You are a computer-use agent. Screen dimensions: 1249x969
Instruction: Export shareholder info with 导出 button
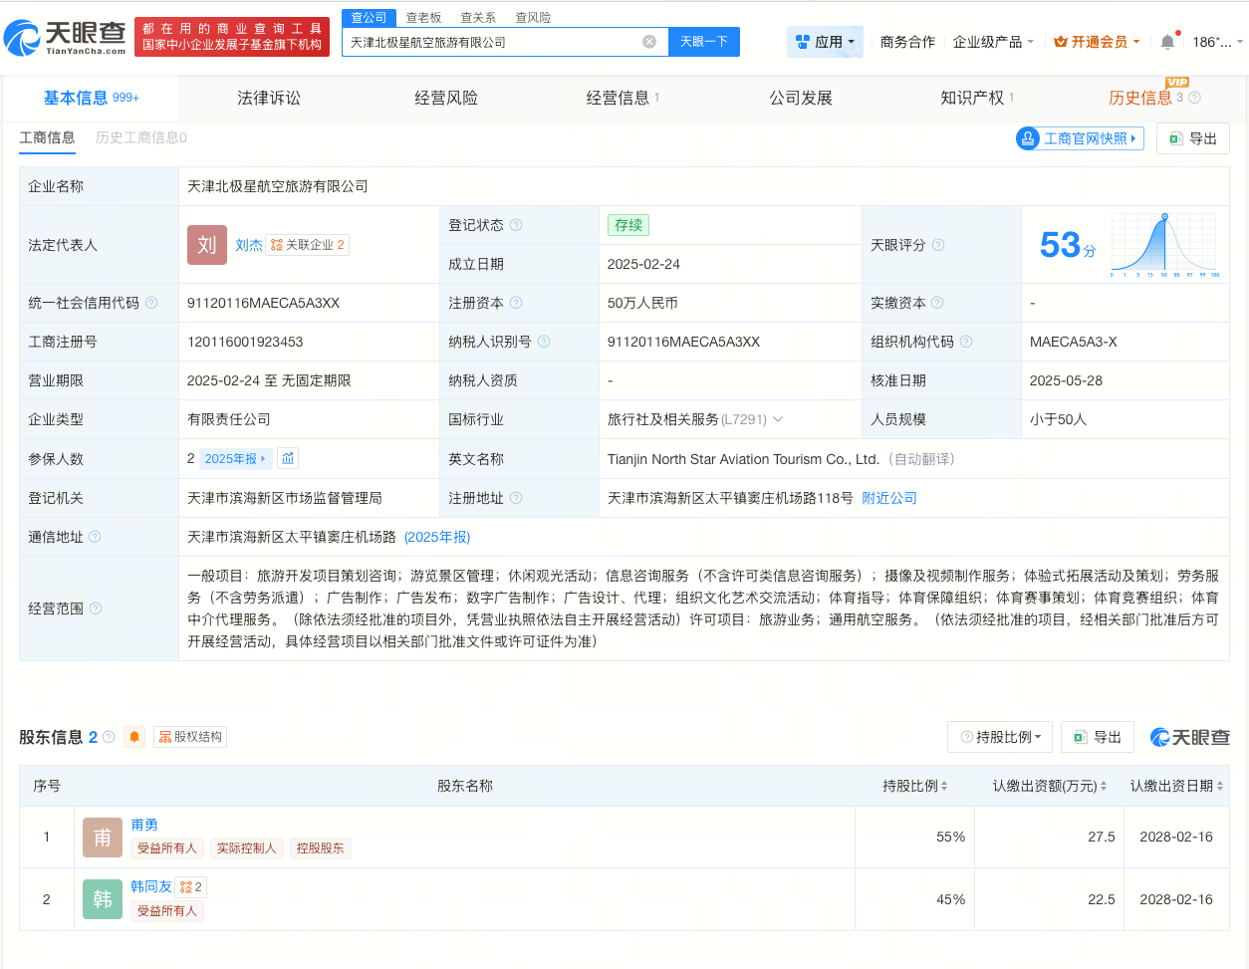(x=1098, y=737)
